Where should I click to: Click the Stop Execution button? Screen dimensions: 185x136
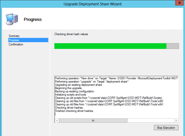tap(166, 128)
